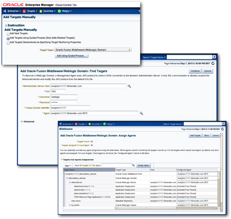Image resolution: width=231 pixels, height=219 pixels.
Task: Click the History clock icon in Assign Agents window
Action: pyautogui.click(x=104, y=124)
